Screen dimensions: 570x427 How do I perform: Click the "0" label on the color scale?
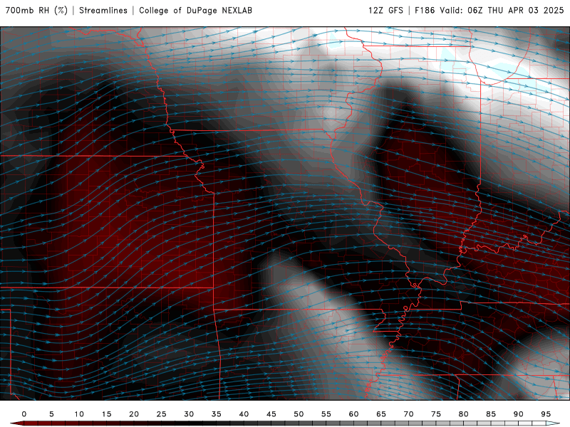(24, 414)
